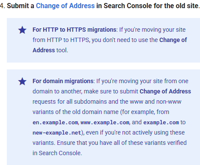Click the star icon beside domain migrations

22,81
